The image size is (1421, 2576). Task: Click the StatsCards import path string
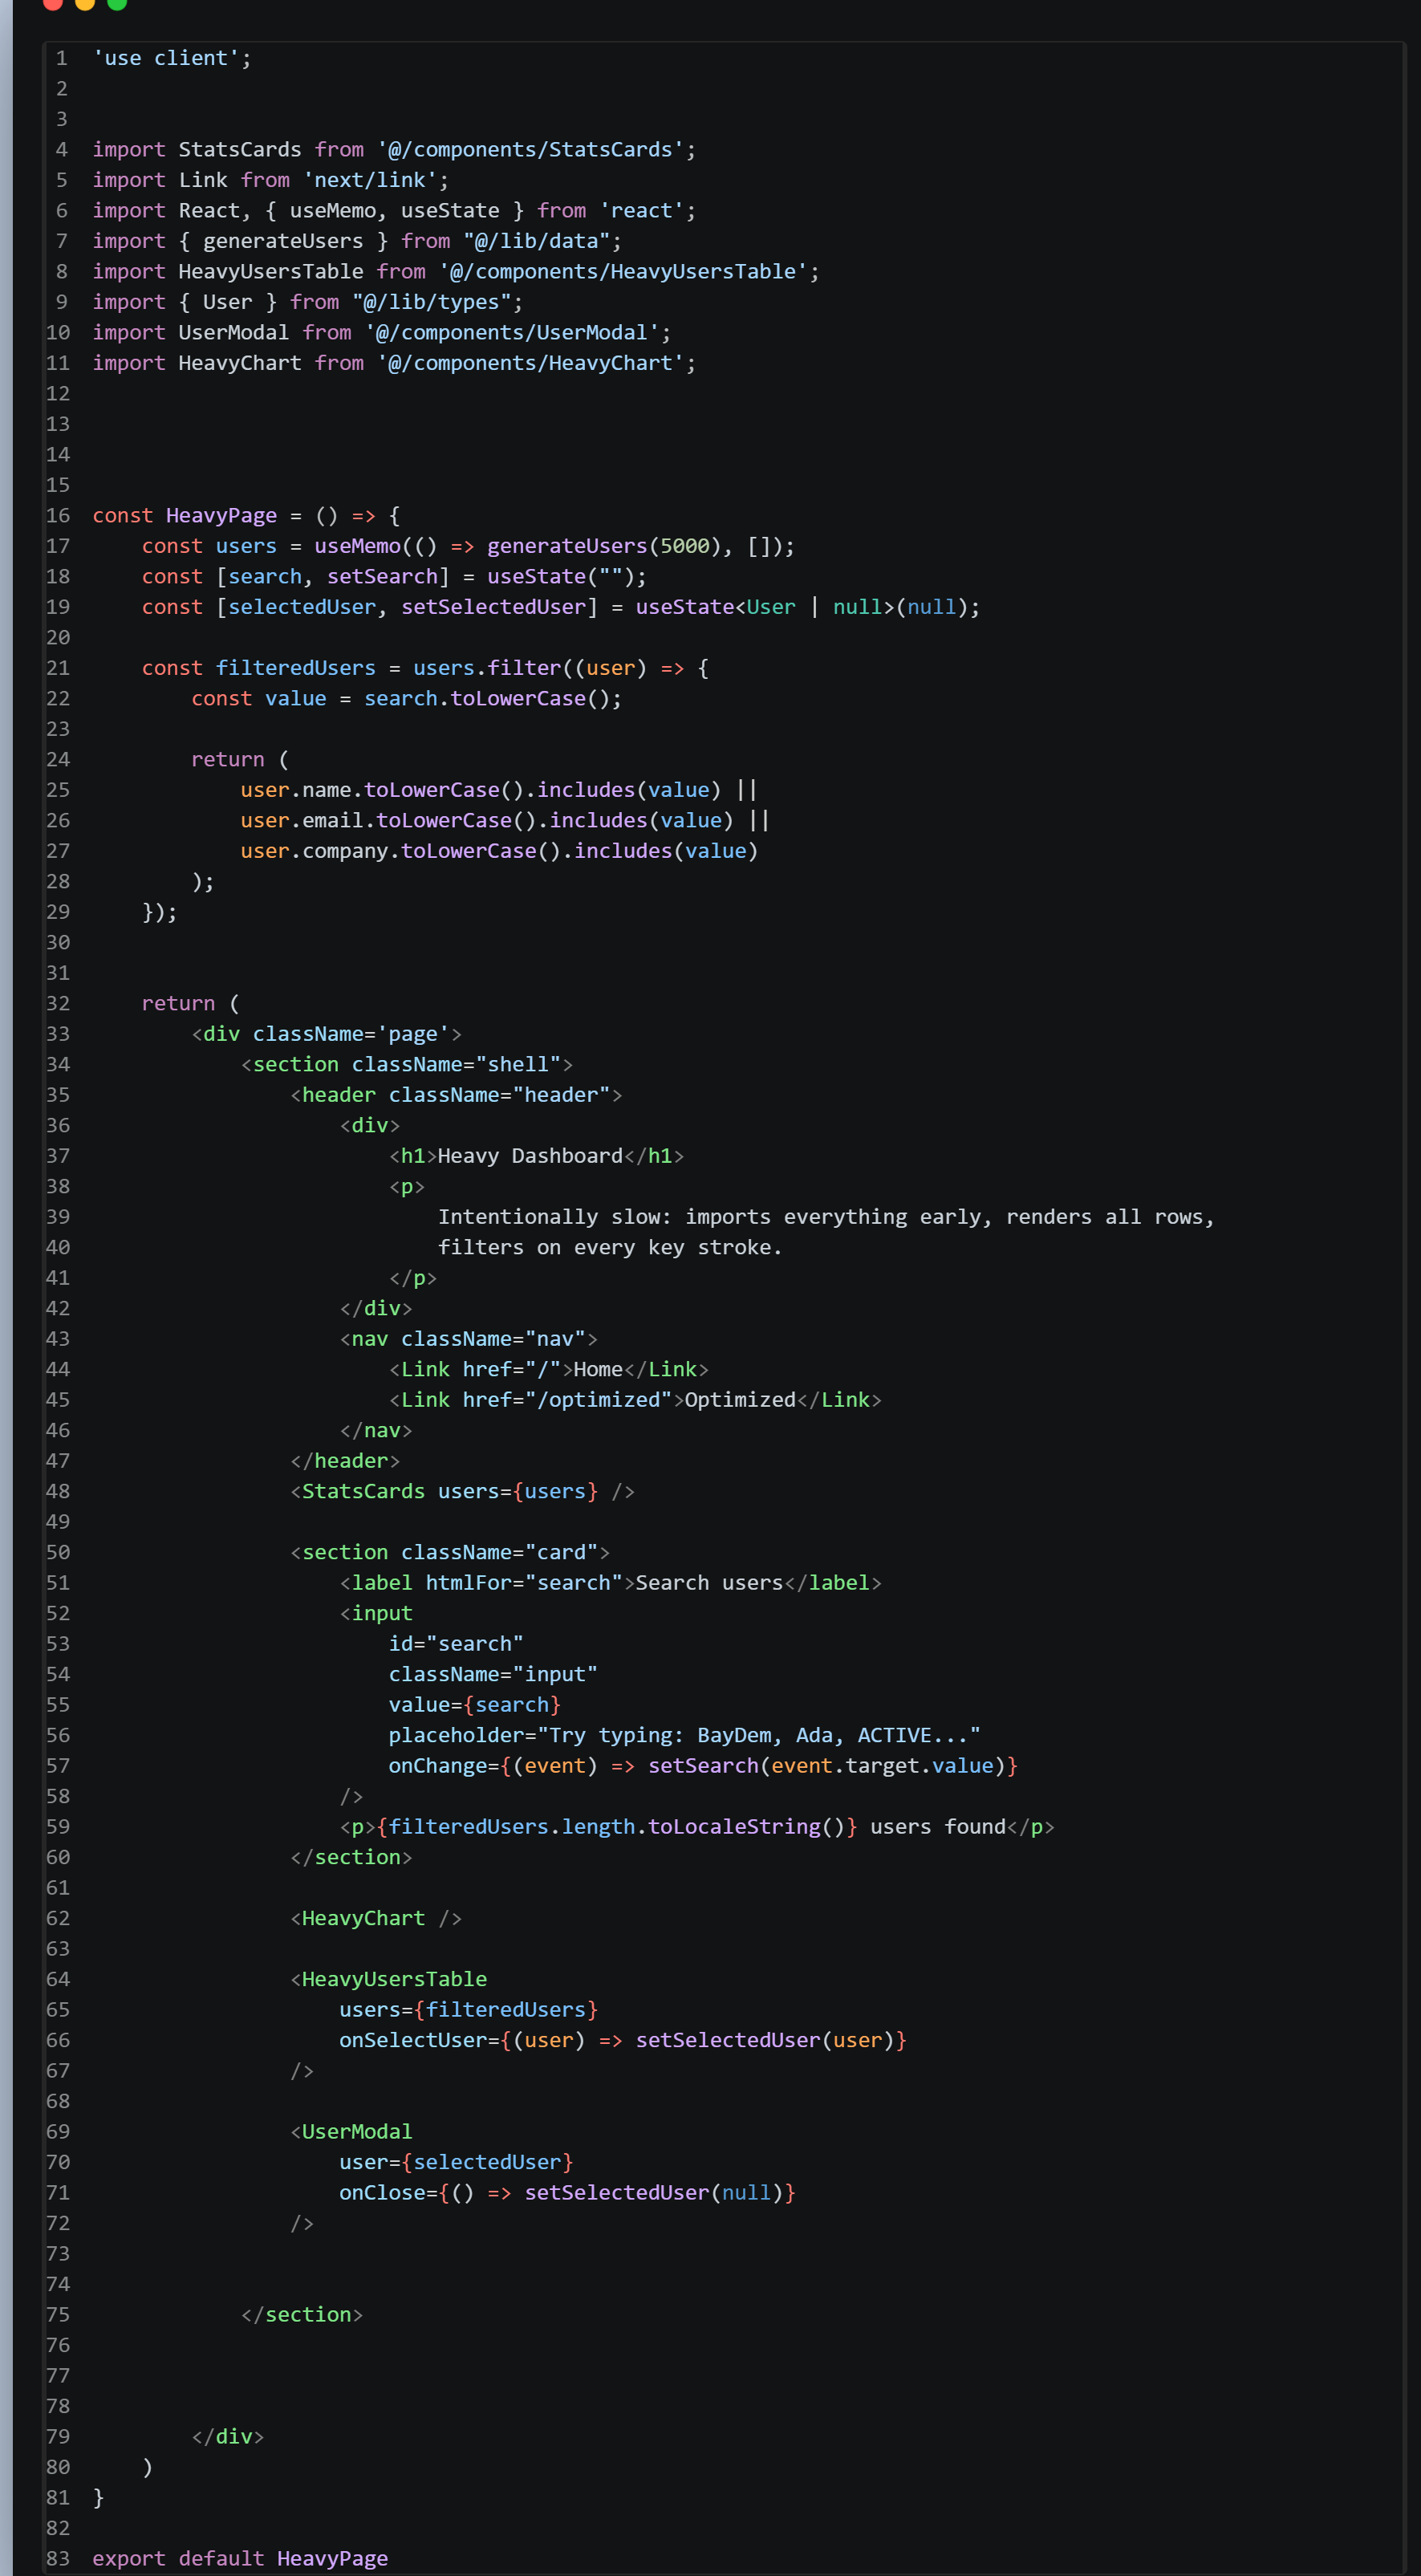coord(530,150)
